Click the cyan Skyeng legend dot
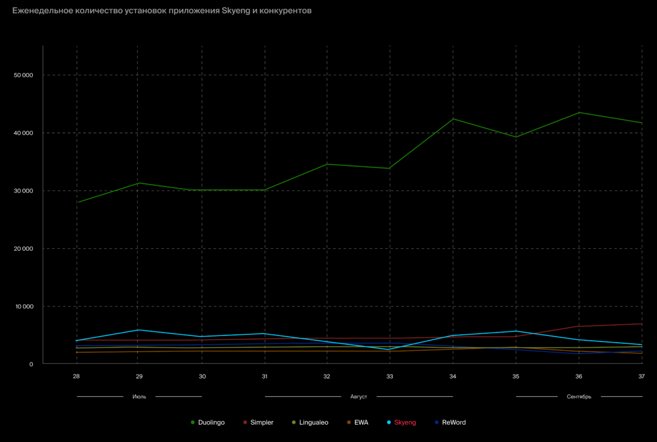Image resolution: width=657 pixels, height=442 pixels. (389, 422)
